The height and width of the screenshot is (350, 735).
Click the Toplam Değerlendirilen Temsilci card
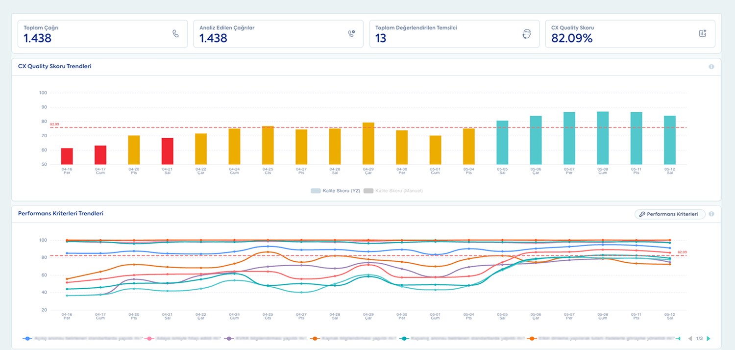point(454,34)
